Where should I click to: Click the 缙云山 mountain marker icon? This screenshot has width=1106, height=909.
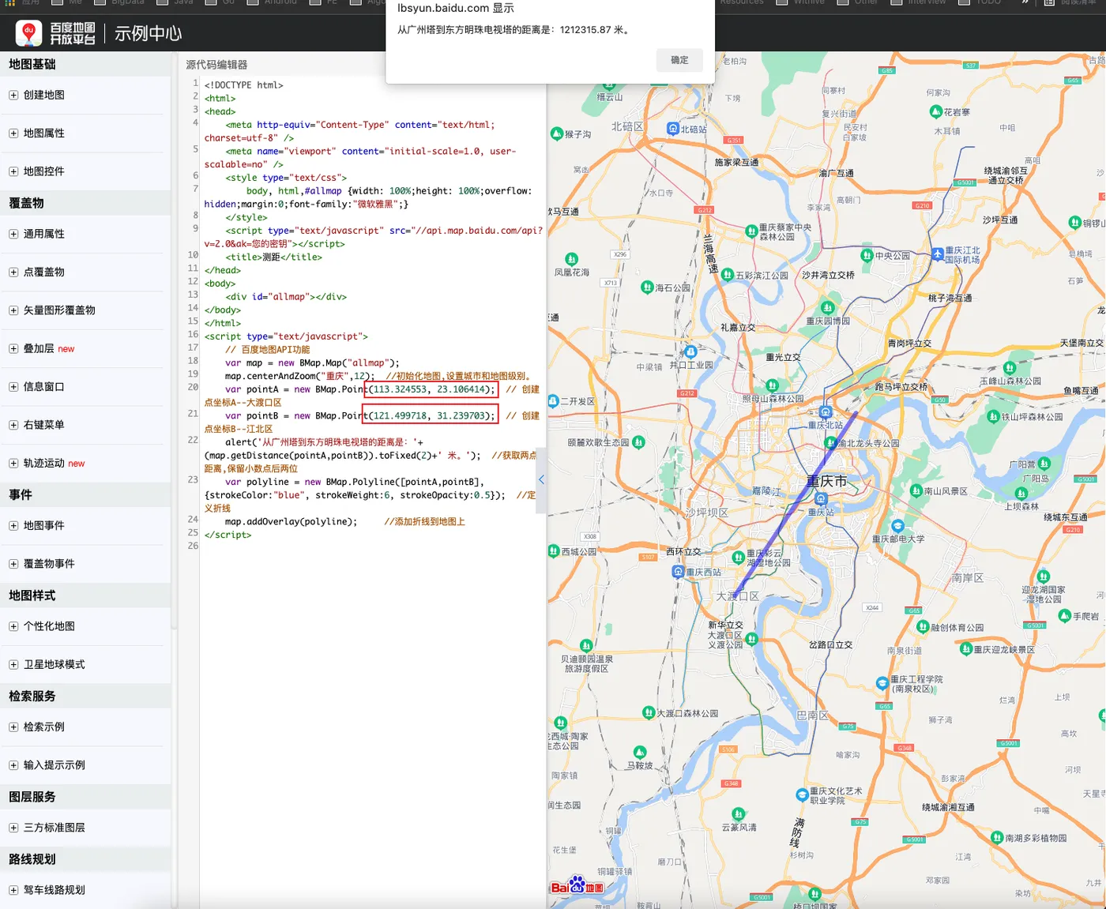tap(608, 85)
